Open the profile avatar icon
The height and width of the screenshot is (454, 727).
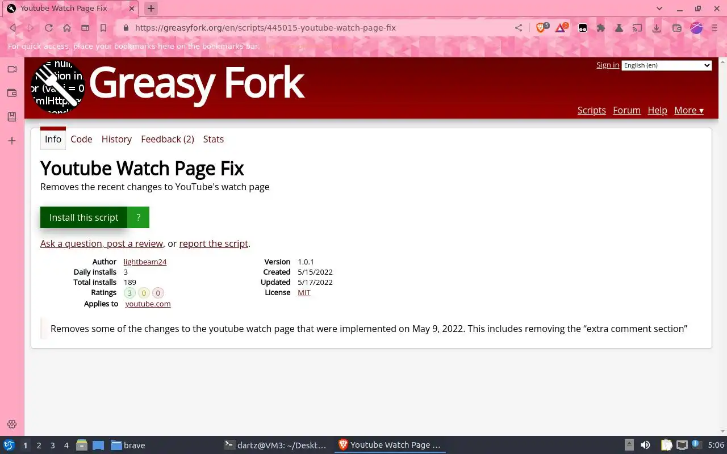click(x=696, y=28)
